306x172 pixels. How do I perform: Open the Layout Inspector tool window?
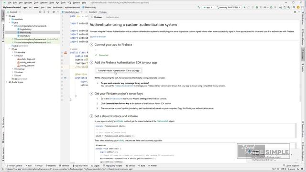[x=291, y=166]
